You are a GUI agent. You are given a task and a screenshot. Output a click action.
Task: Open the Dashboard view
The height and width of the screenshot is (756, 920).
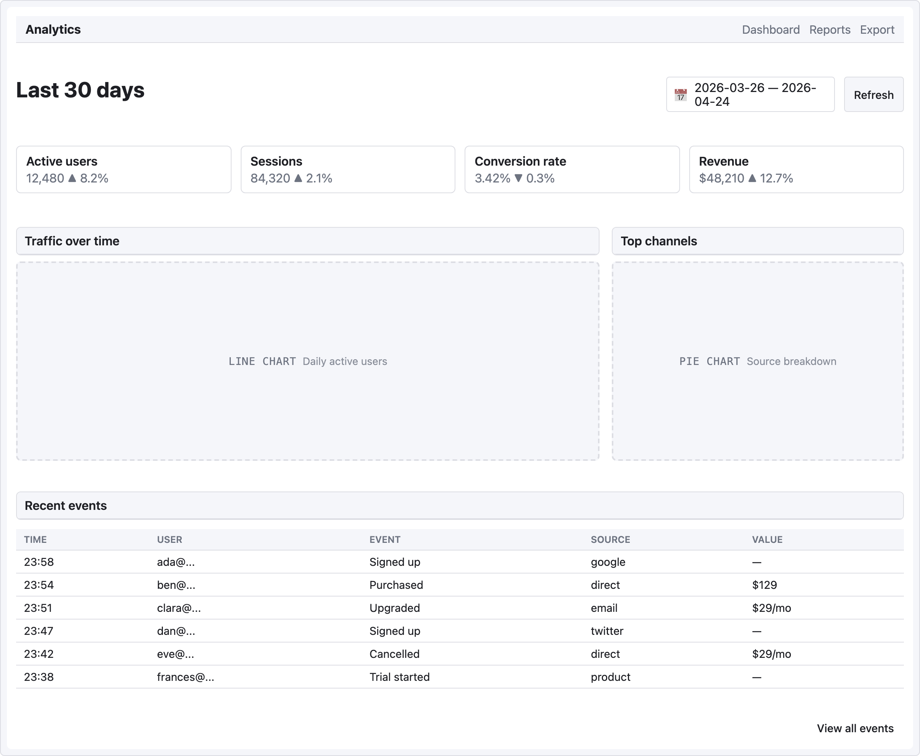pyautogui.click(x=770, y=29)
